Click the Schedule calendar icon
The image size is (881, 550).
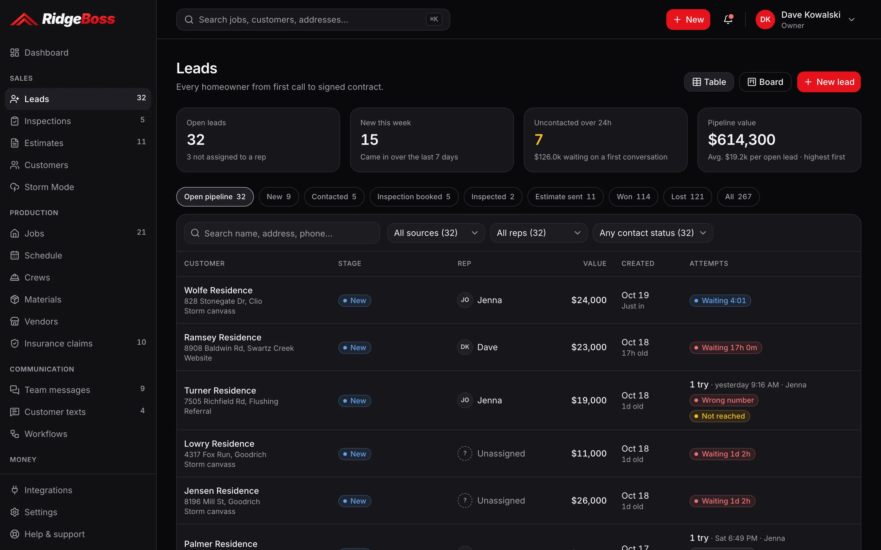(x=15, y=255)
